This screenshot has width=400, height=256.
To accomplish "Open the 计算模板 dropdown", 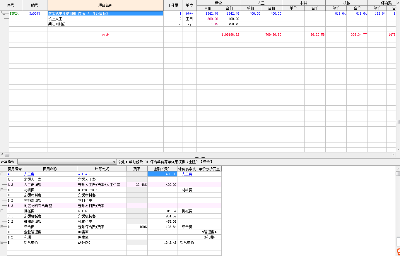I will (x=114, y=162).
